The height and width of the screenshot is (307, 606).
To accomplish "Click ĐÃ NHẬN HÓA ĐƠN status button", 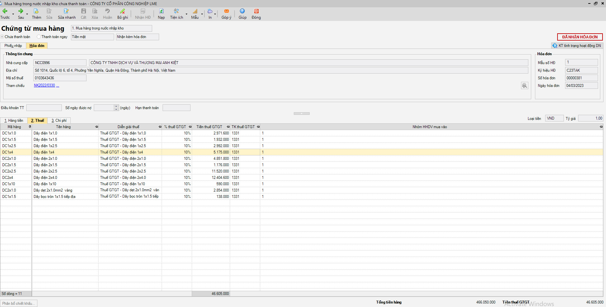I will coord(580,37).
